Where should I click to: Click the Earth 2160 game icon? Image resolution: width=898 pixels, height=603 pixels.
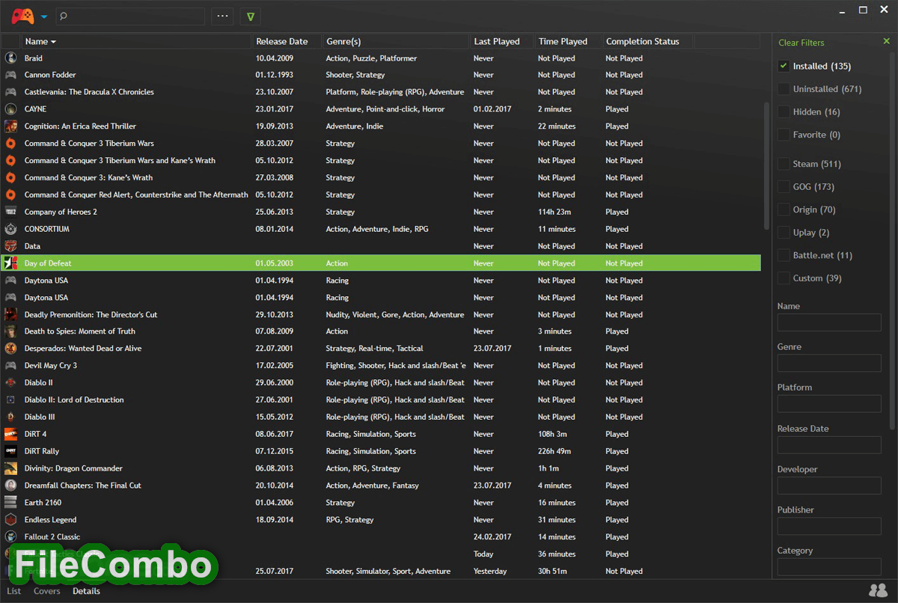(10, 503)
